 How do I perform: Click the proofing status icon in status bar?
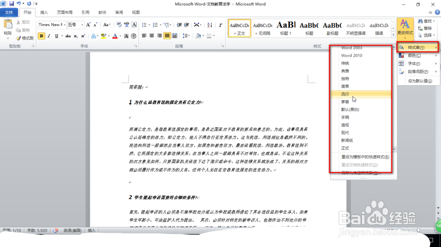click(56, 230)
